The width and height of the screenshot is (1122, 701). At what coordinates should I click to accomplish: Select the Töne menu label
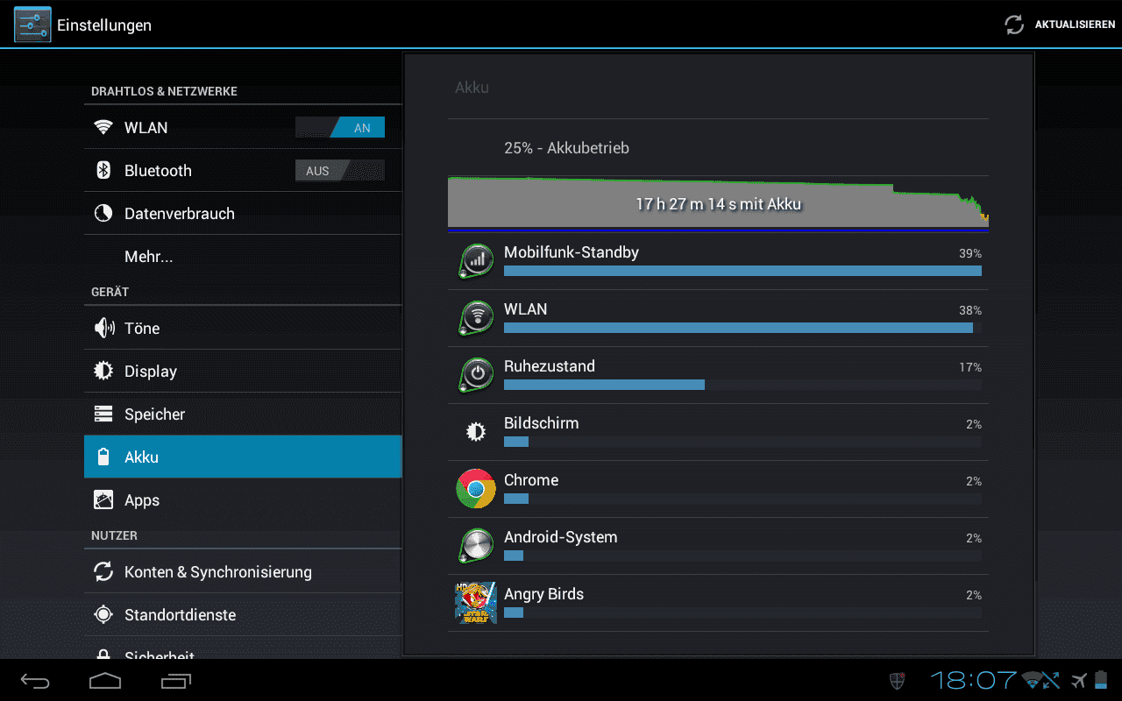coord(142,329)
